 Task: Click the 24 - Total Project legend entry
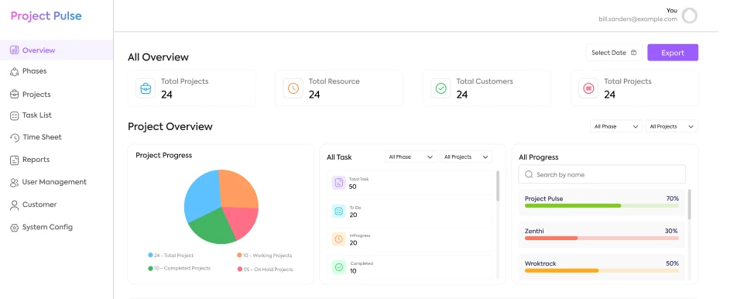click(x=171, y=256)
